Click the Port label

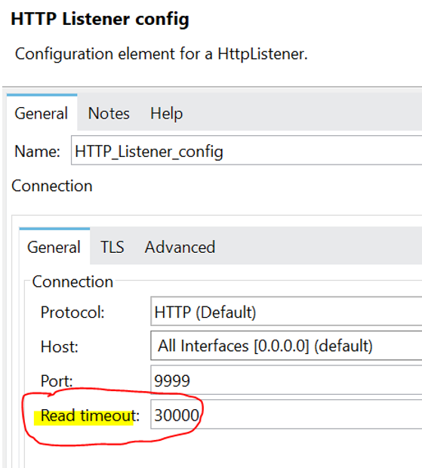[x=57, y=381]
